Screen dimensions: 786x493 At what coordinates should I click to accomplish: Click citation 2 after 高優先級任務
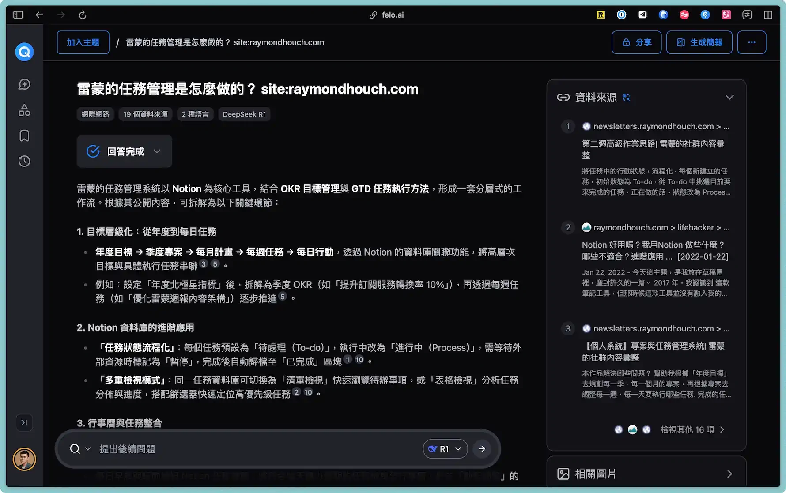[x=296, y=392]
